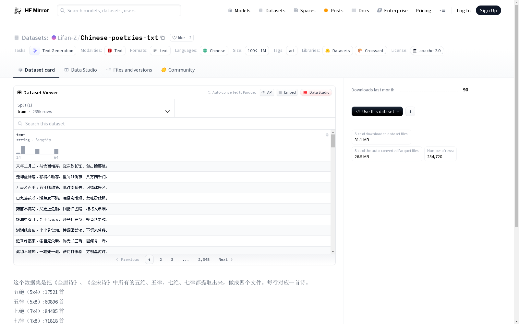Viewport: 519px width, 324px height.
Task: Go to Models page
Action: pyautogui.click(x=239, y=10)
